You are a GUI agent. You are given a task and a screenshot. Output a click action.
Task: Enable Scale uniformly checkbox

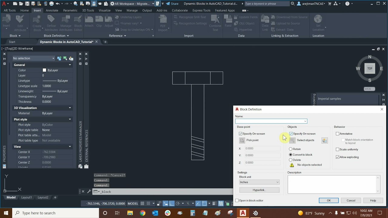[337, 150]
